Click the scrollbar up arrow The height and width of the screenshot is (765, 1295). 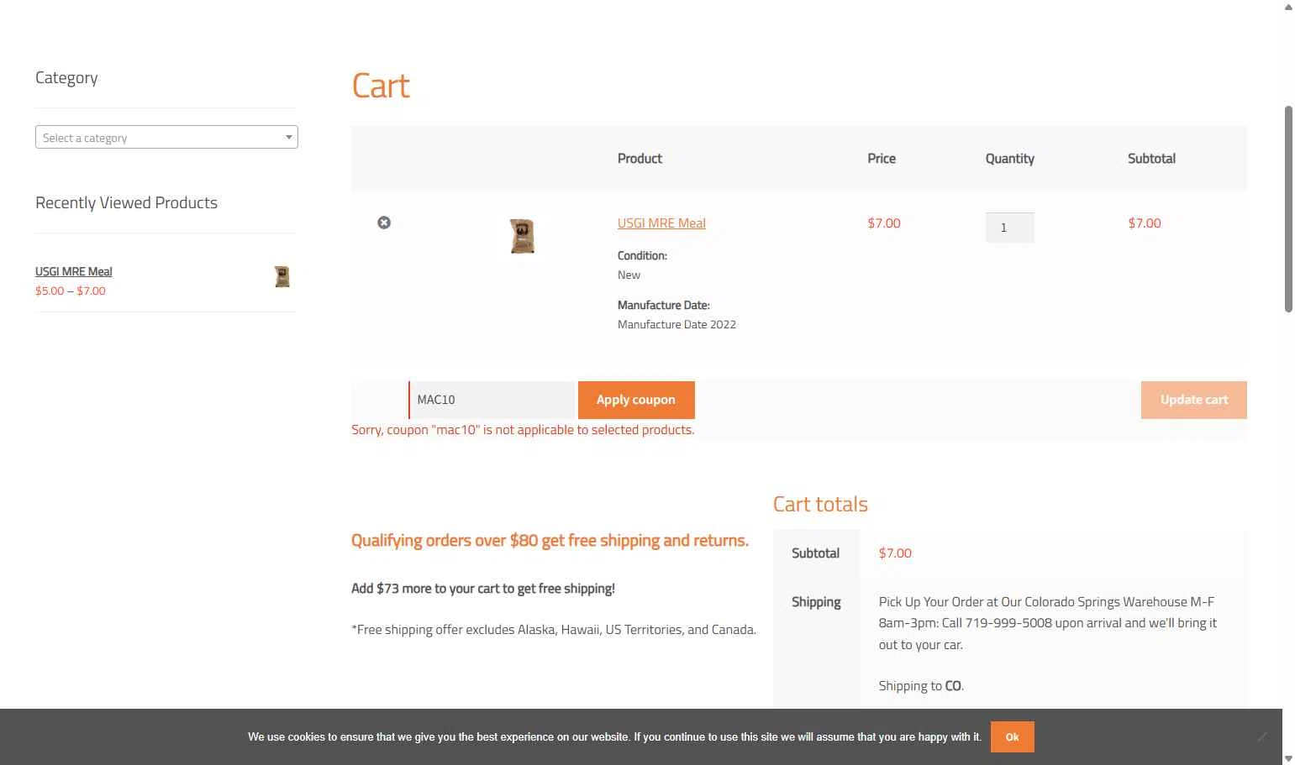(x=1288, y=7)
